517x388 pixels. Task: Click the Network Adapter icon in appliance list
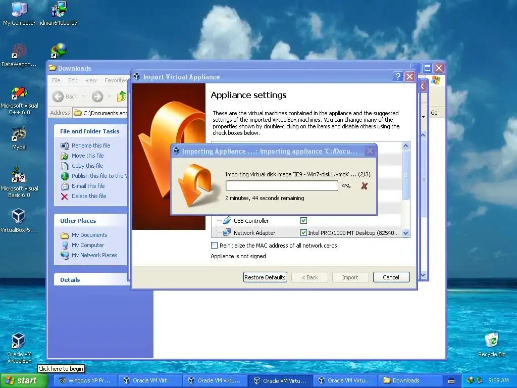[227, 232]
